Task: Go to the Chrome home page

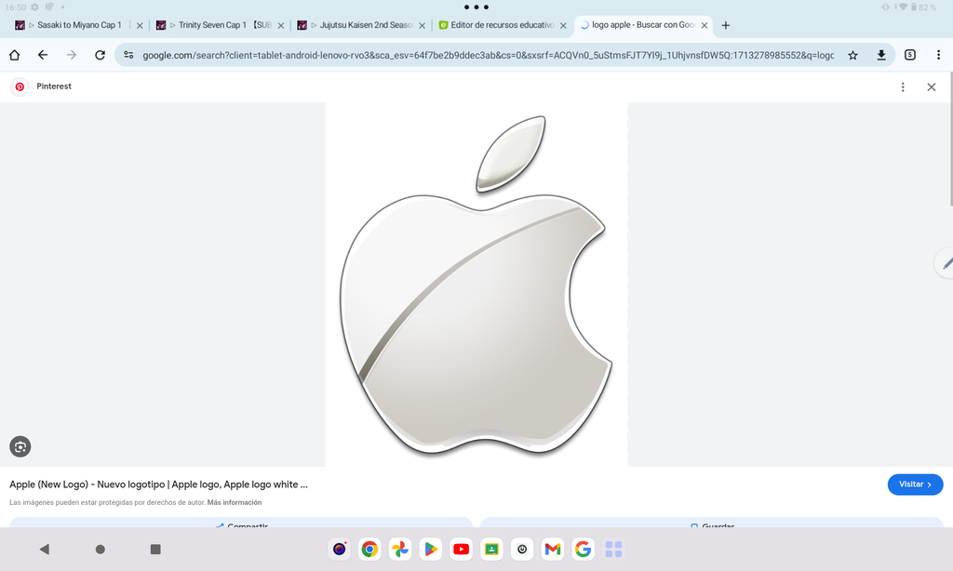Action: tap(15, 55)
